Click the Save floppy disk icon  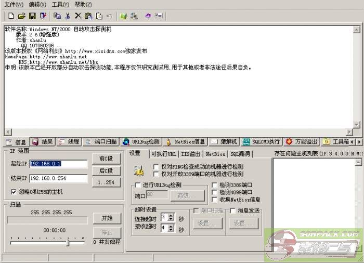click(x=32, y=16)
